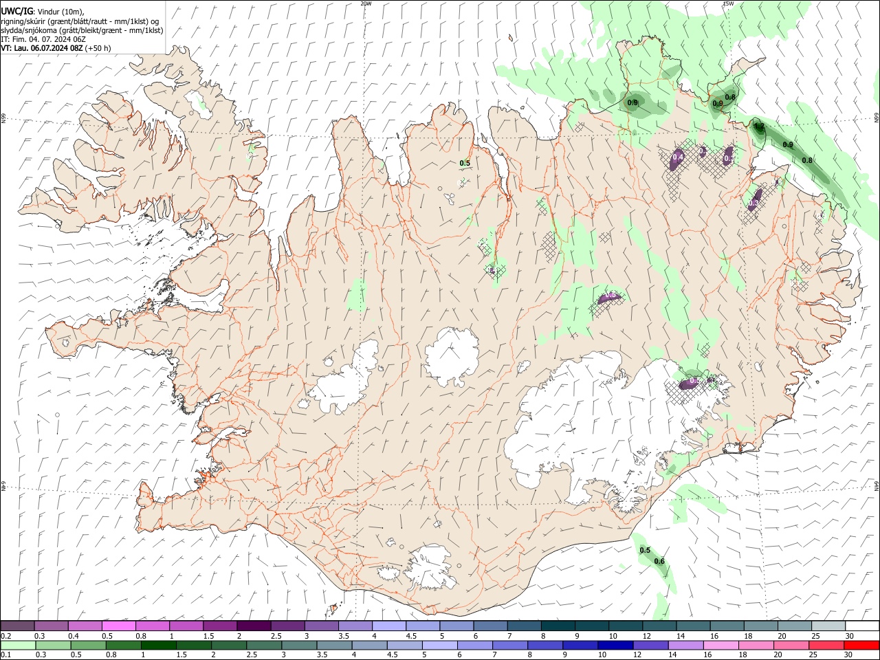880x660 pixels.
Task: Pick the pale grey 25 snow scale swatch
Action: (828, 626)
